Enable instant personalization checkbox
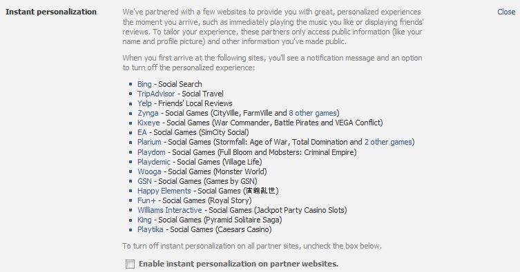Screen dimensions: 520x272 (130, 264)
